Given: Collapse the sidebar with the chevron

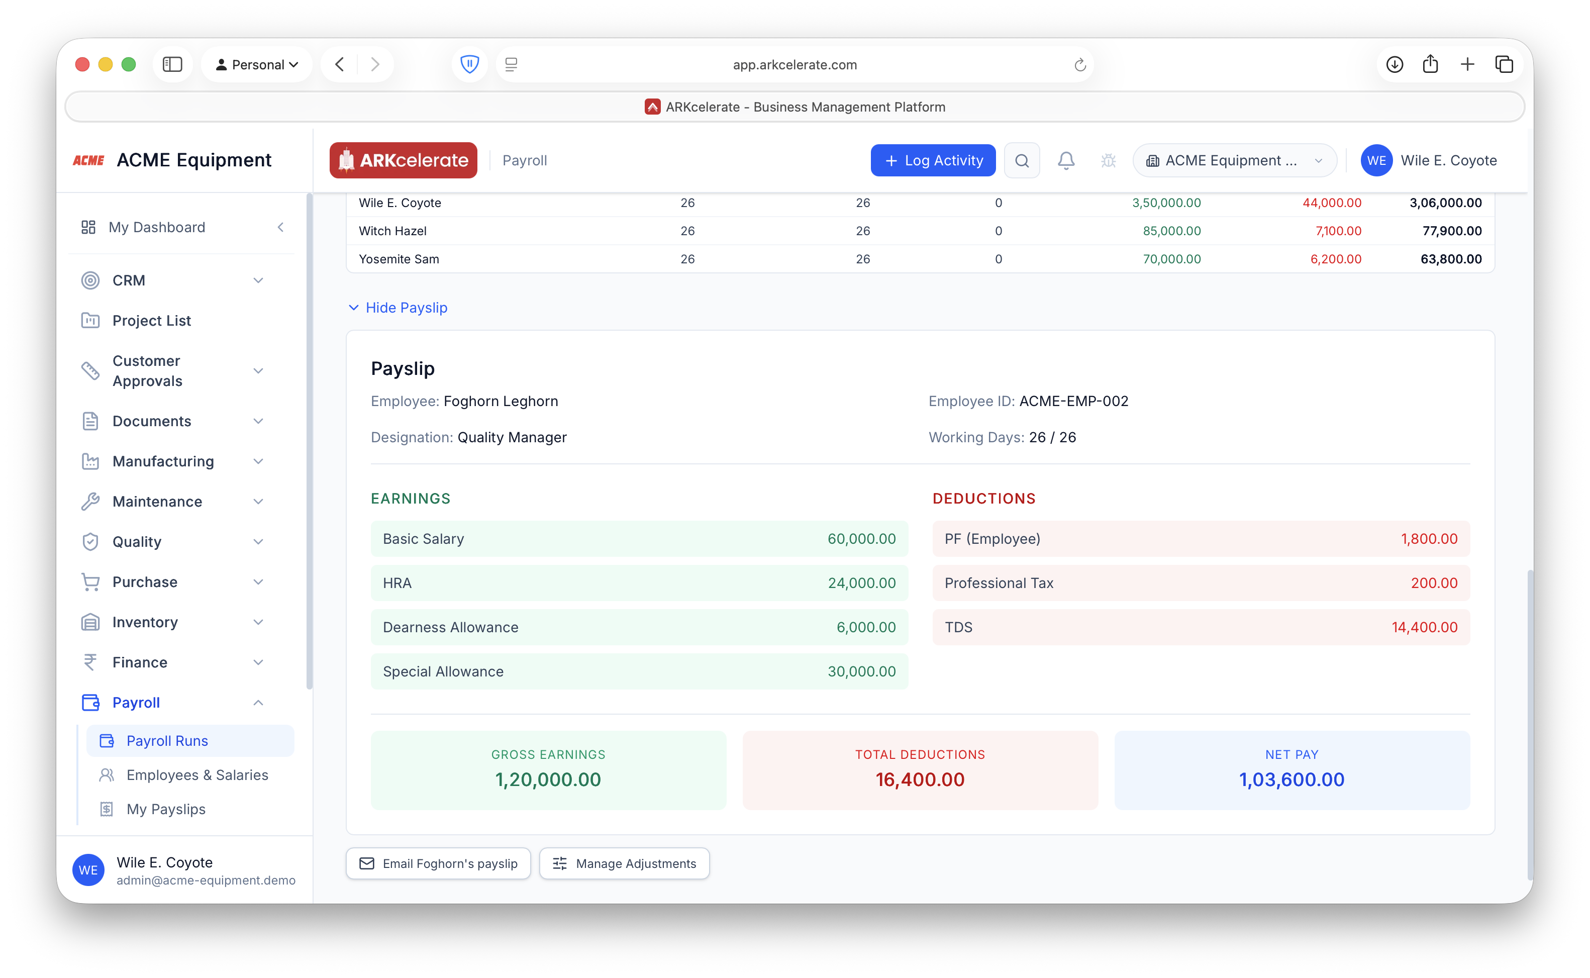Looking at the screenshot, I should click(x=280, y=227).
